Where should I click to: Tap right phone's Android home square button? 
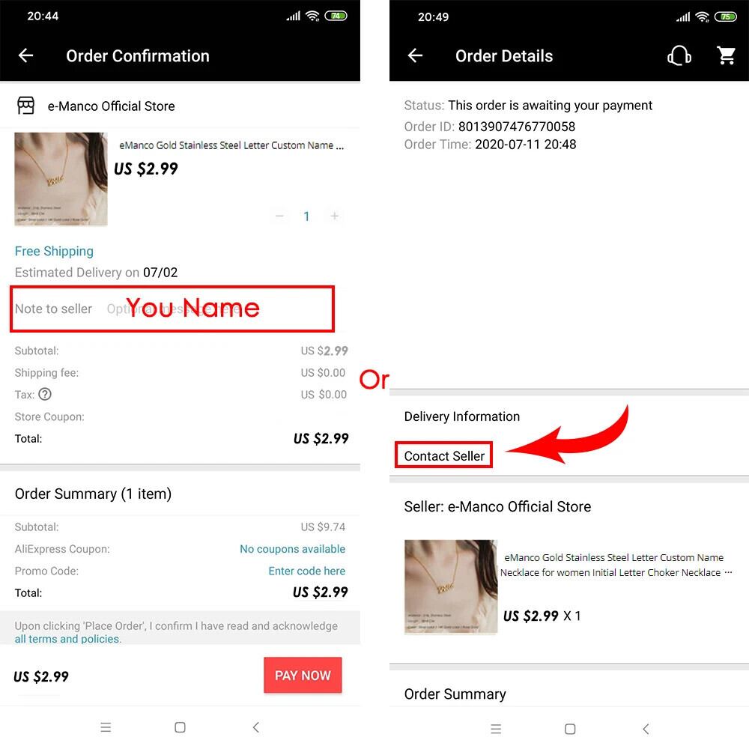(570, 729)
